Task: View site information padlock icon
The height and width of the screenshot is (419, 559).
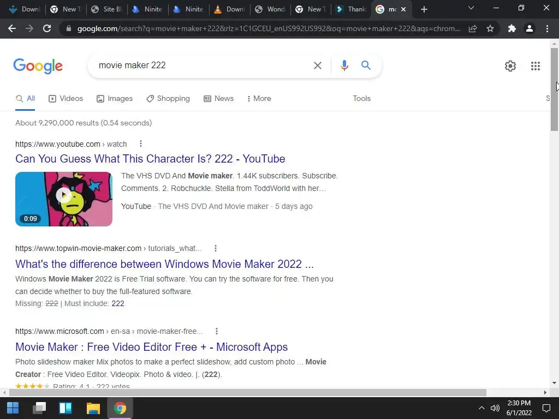Action: click(69, 28)
